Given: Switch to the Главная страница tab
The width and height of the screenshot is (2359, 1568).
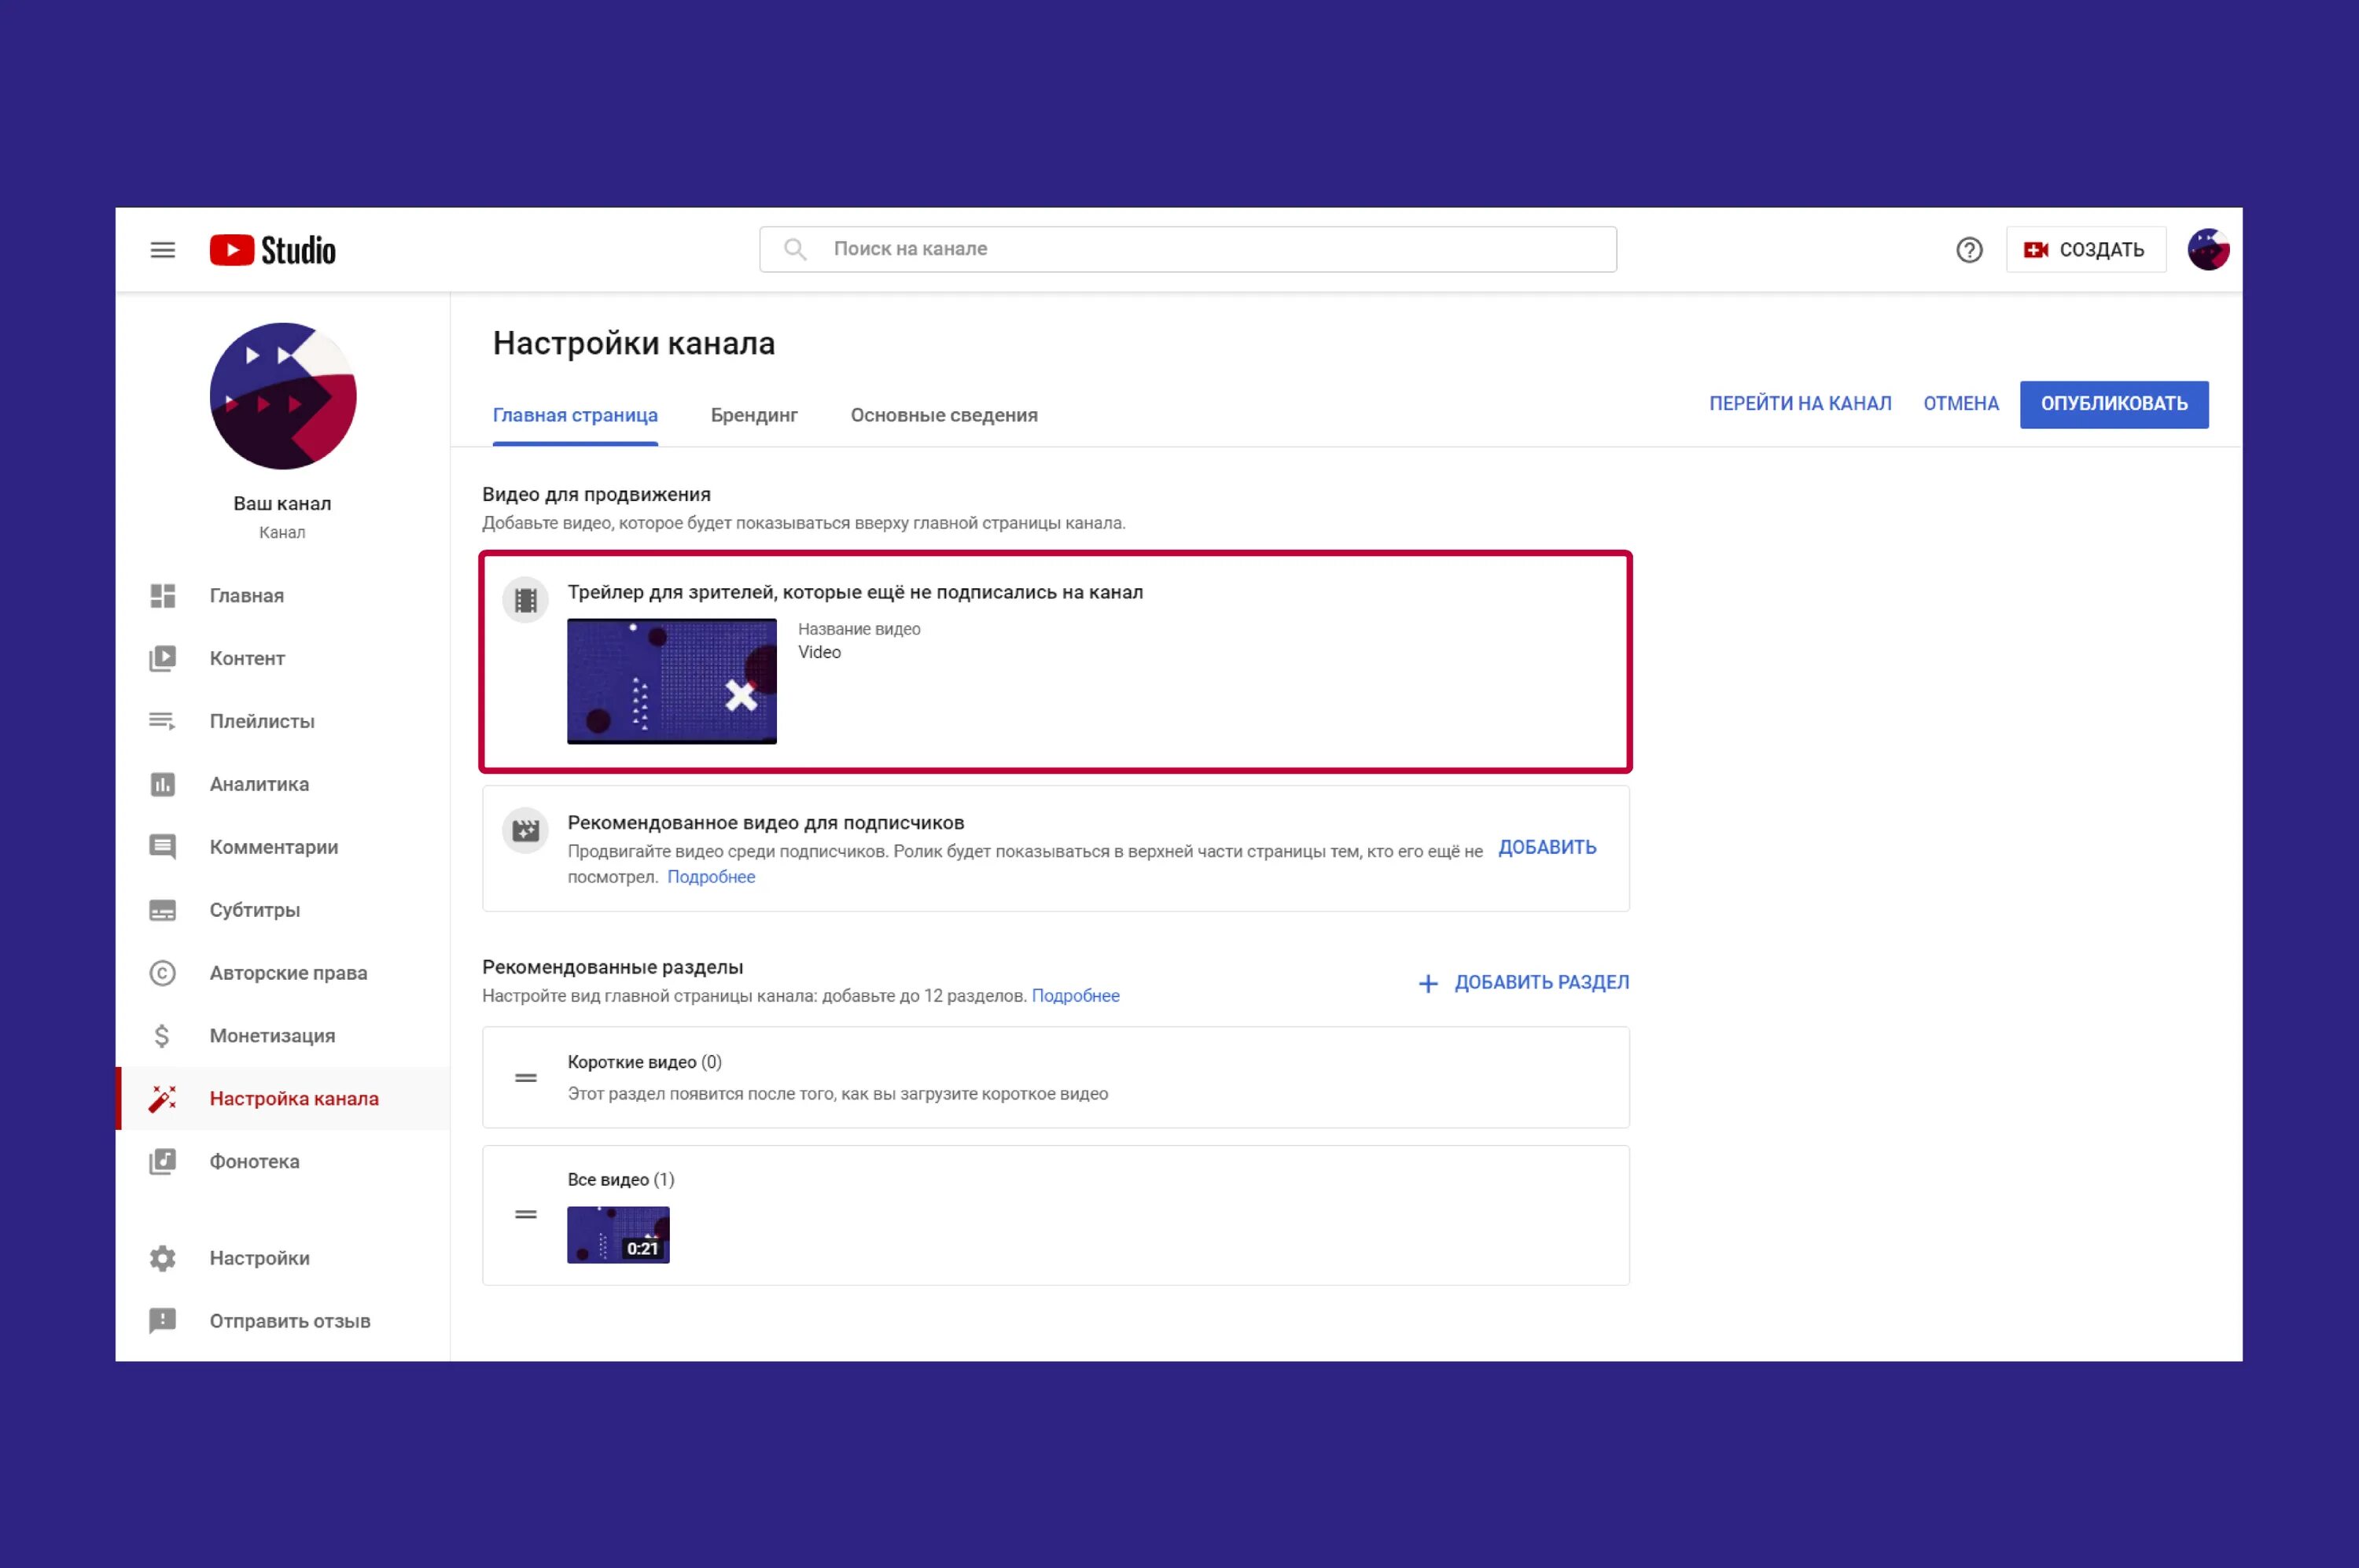Looking at the screenshot, I should pyautogui.click(x=575, y=415).
